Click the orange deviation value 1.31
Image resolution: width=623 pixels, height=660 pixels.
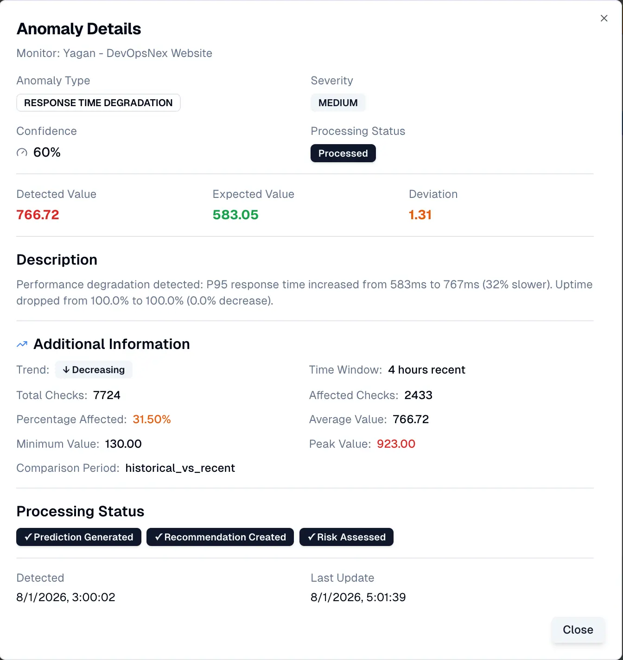coord(420,215)
